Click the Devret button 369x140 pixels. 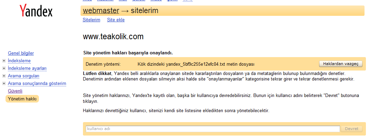351,129
